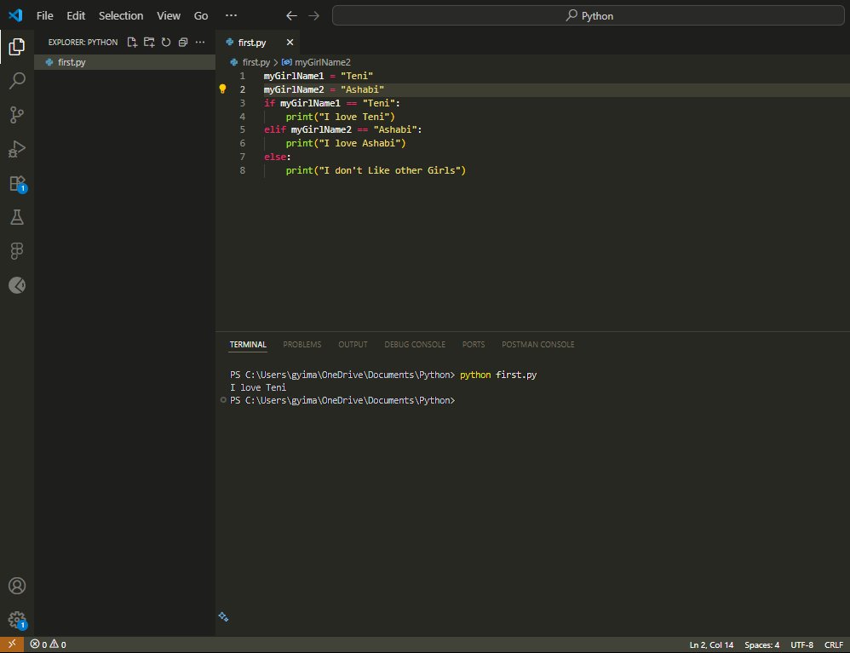Refresh the Explorer file list
Image resolution: width=850 pixels, height=653 pixels.
[x=166, y=43]
